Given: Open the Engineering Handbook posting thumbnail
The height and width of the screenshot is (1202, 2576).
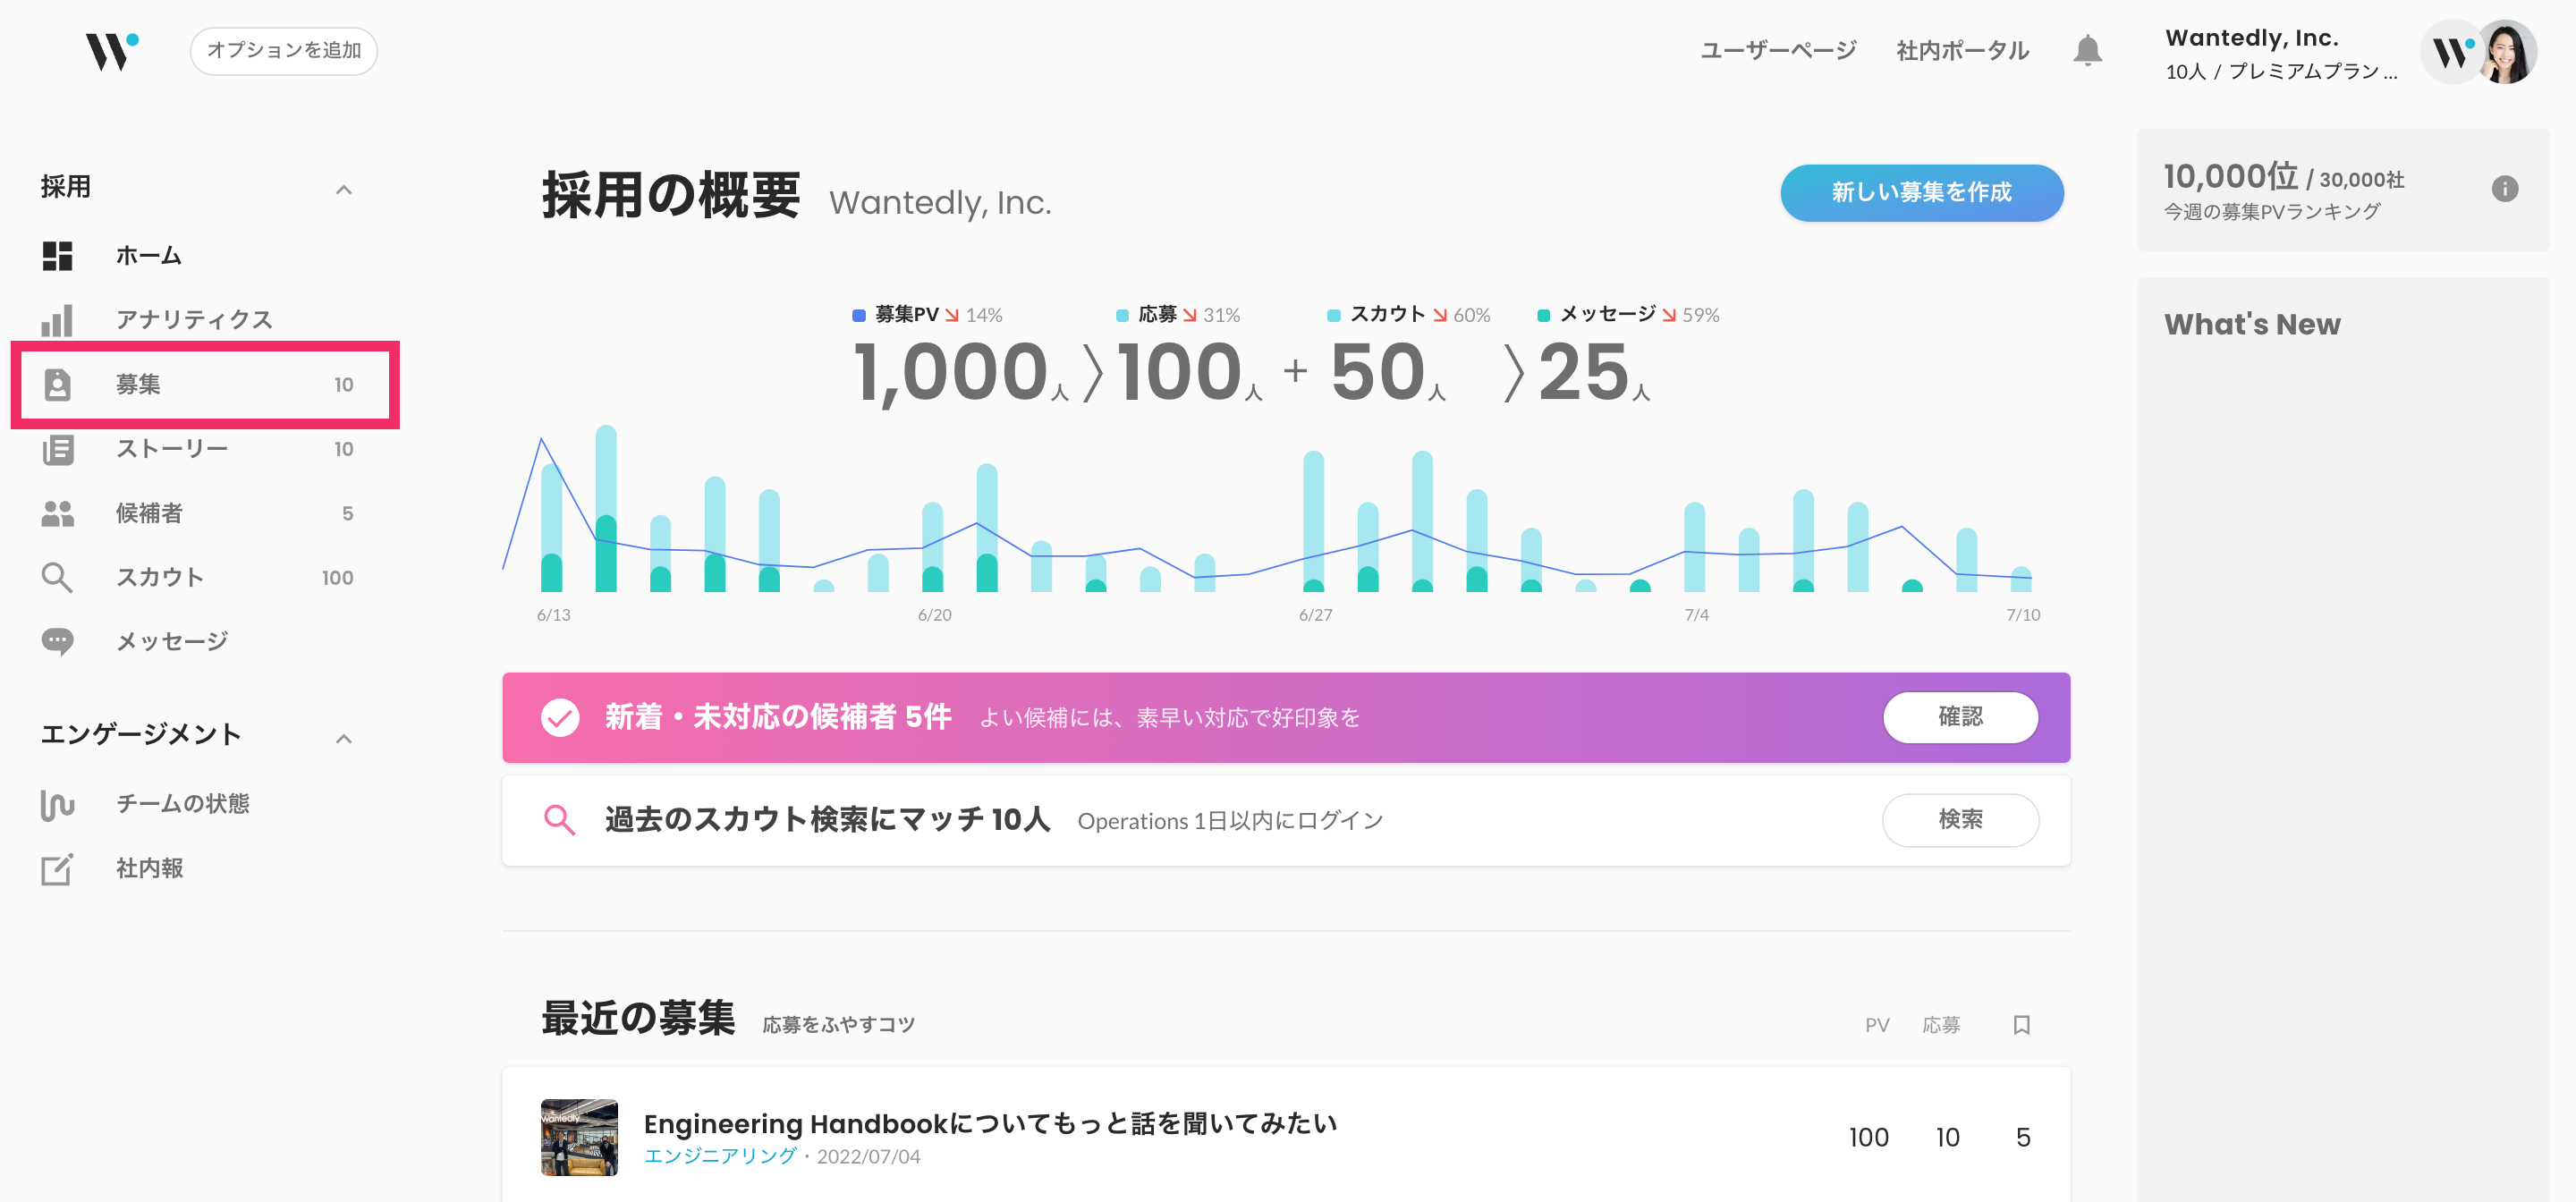Looking at the screenshot, I should pyautogui.click(x=579, y=1137).
